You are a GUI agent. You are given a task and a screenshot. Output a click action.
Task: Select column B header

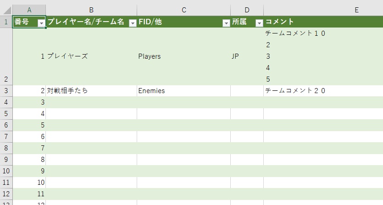pos(91,10)
